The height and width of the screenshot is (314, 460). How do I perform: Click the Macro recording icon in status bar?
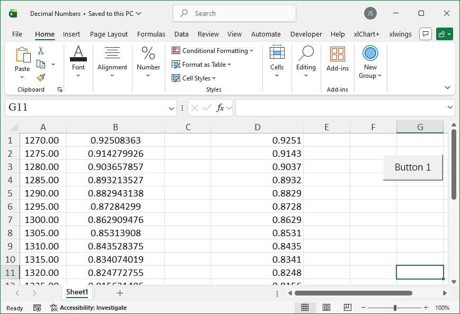tap(37, 308)
